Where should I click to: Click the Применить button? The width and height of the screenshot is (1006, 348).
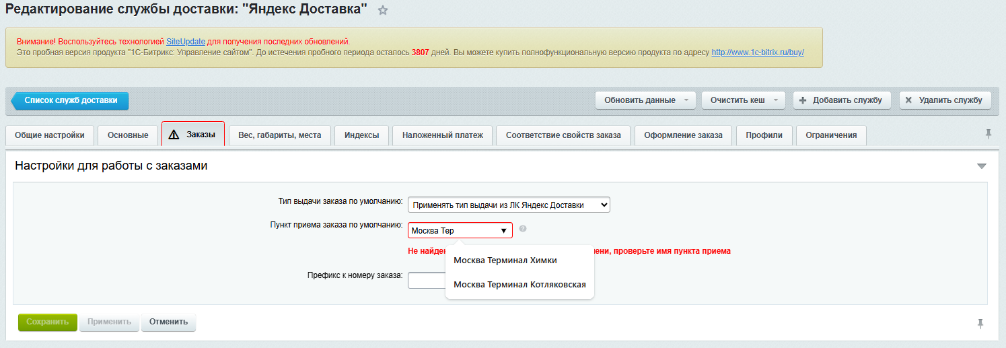[x=109, y=322]
